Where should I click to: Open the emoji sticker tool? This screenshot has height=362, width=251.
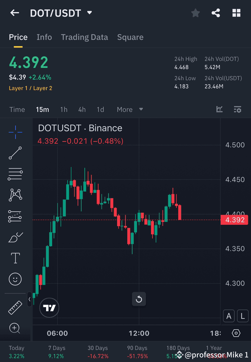(15, 279)
